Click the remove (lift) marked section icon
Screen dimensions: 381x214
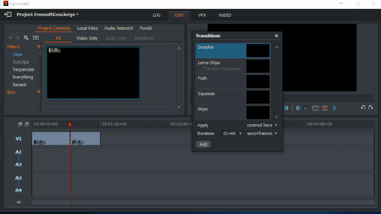(316, 108)
